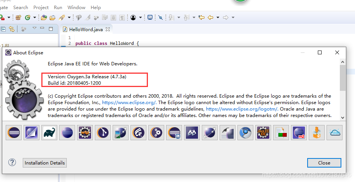The width and height of the screenshot is (355, 182).
Task: Click the About dialog scrollbar down arrow
Action: click(x=342, y=117)
